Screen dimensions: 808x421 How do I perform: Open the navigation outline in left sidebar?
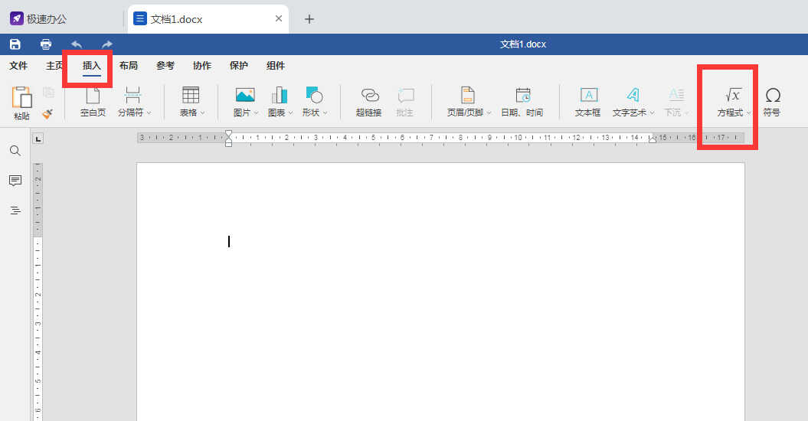click(x=15, y=210)
